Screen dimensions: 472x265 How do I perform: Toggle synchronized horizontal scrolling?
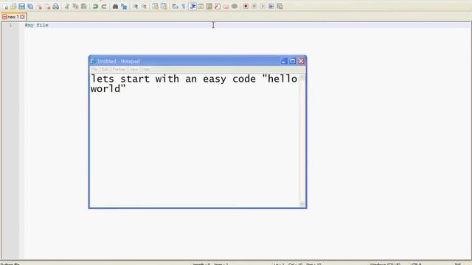pos(164,7)
